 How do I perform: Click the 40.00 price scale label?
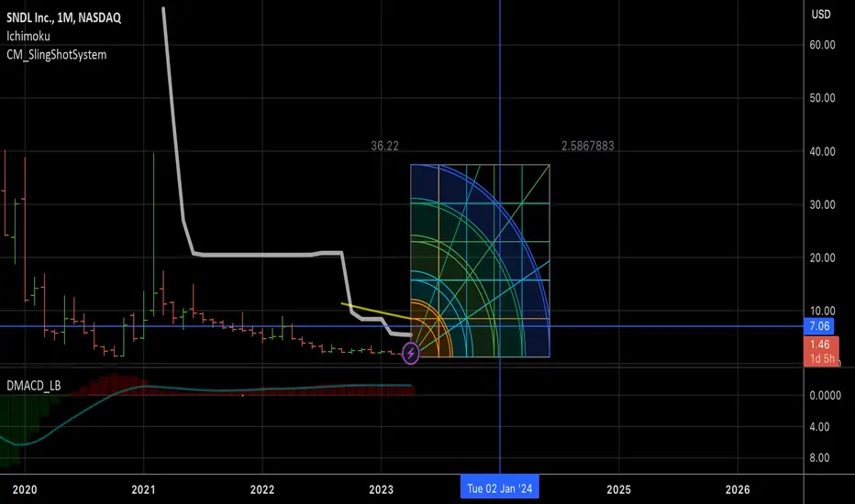click(822, 151)
